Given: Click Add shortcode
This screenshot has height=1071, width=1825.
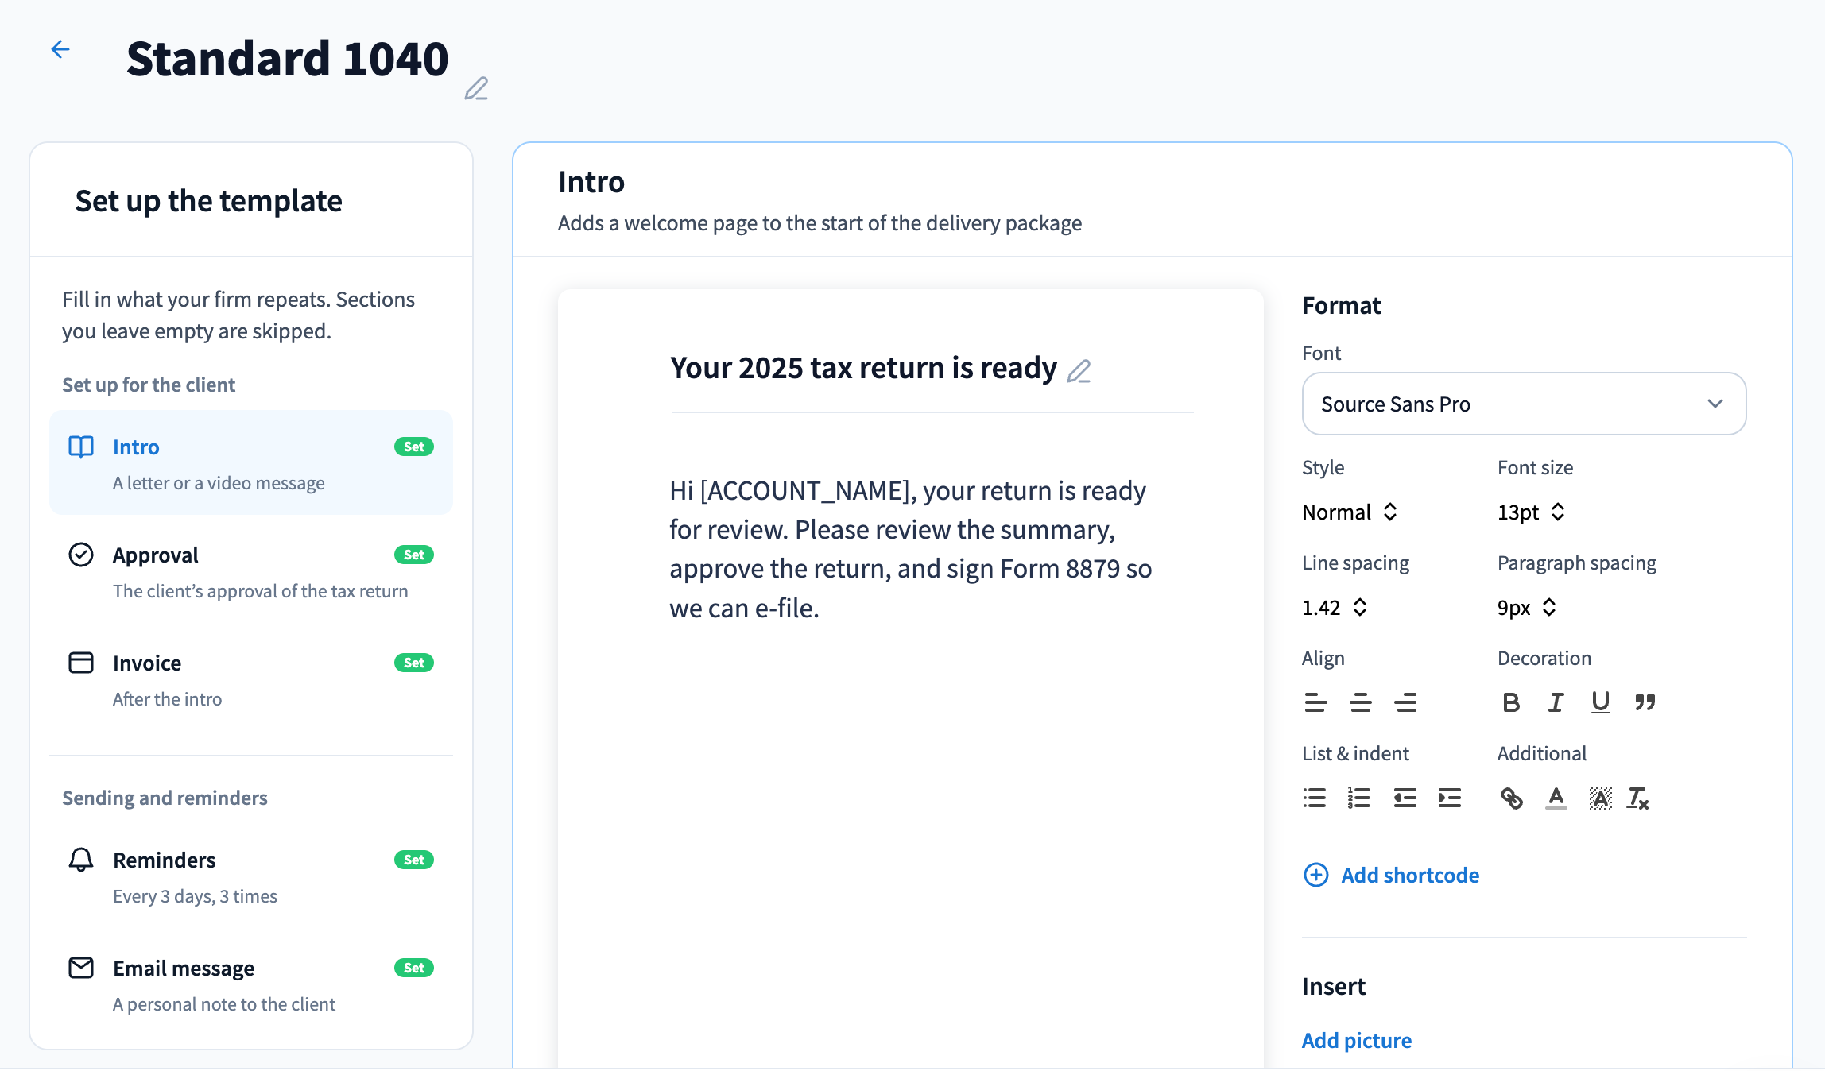Looking at the screenshot, I should (x=1392, y=875).
